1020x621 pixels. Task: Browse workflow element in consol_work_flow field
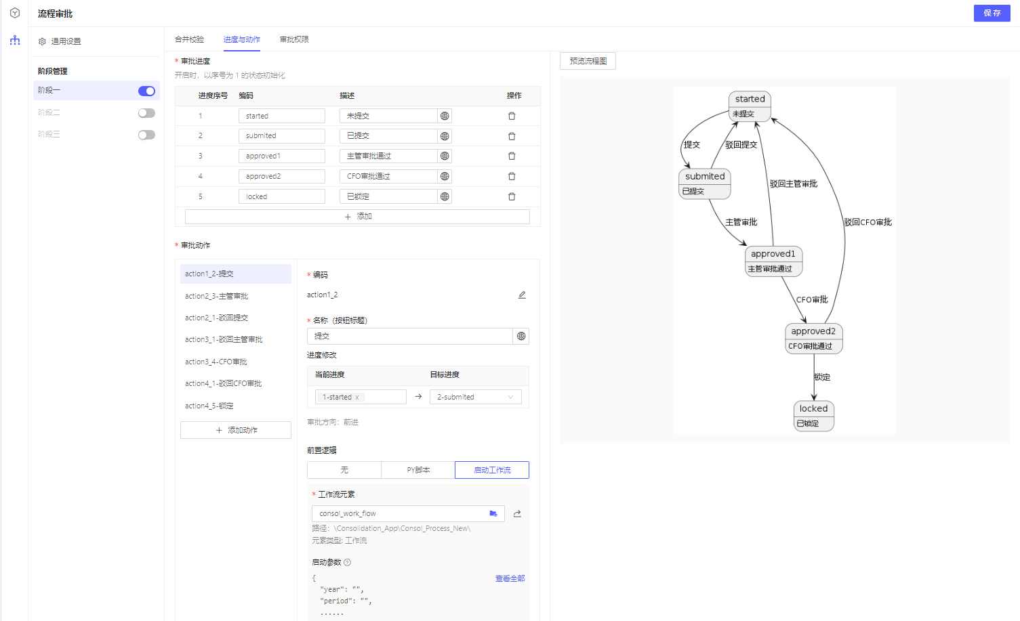[493, 513]
